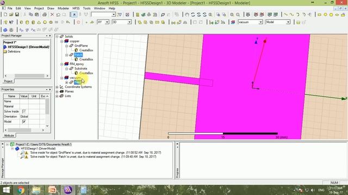Select the Draw Cone tool

(x=39, y=22)
